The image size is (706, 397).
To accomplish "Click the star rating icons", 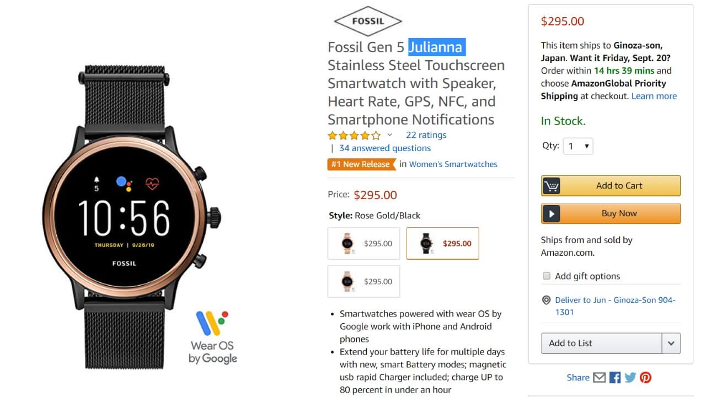I will point(354,135).
